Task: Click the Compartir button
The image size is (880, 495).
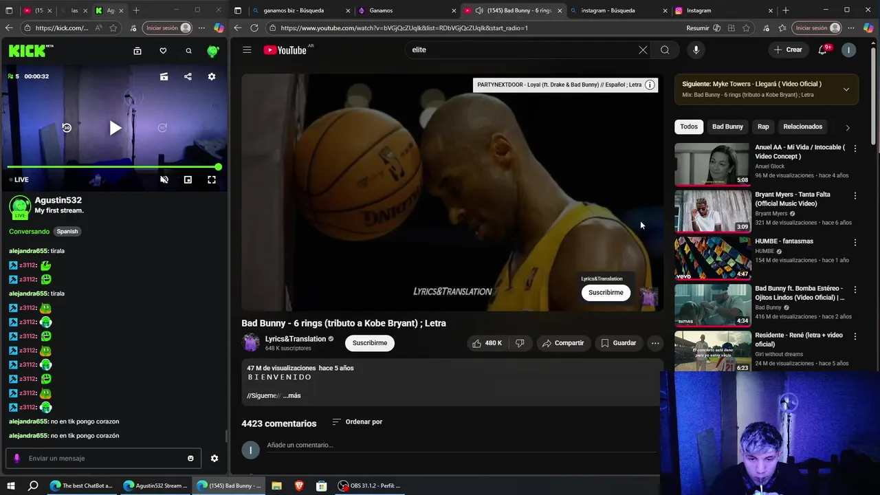Action: pyautogui.click(x=562, y=343)
